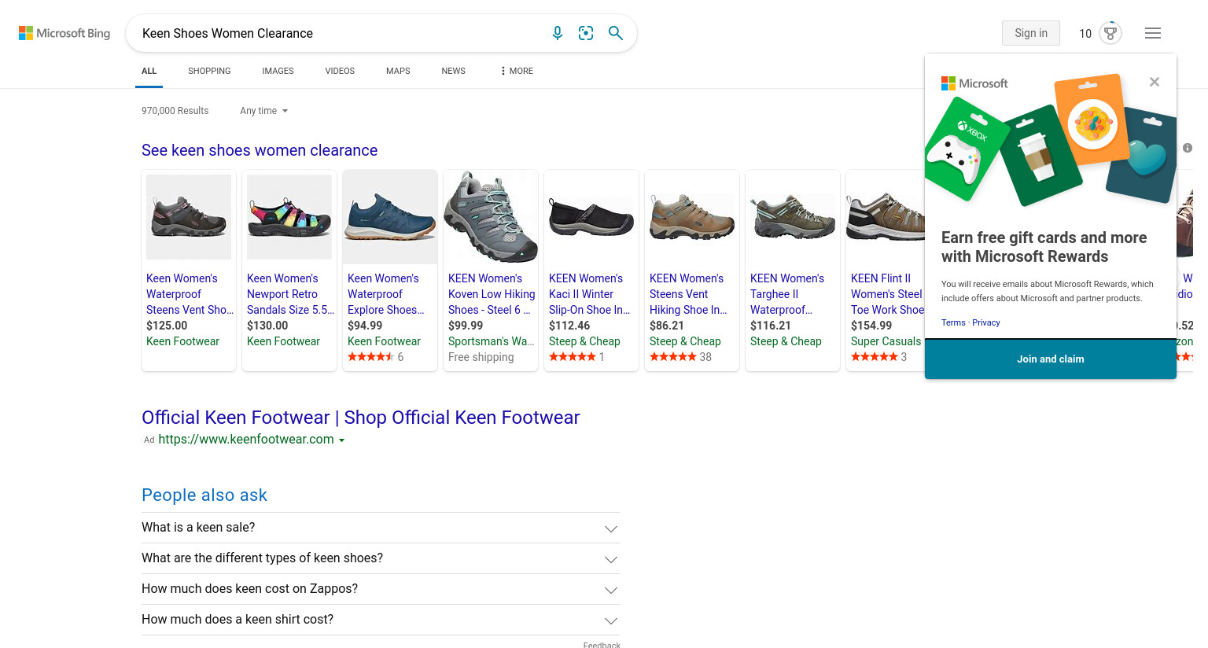This screenshot has width=1208, height=648.
Task: Open the Rewards trophy icon
Action: point(1110,33)
